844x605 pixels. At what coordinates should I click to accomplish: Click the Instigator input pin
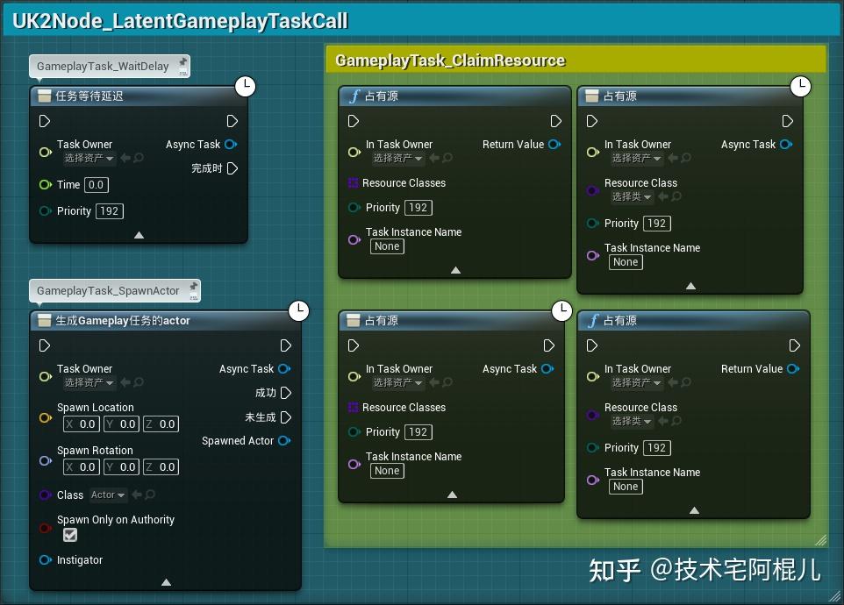pyautogui.click(x=44, y=560)
